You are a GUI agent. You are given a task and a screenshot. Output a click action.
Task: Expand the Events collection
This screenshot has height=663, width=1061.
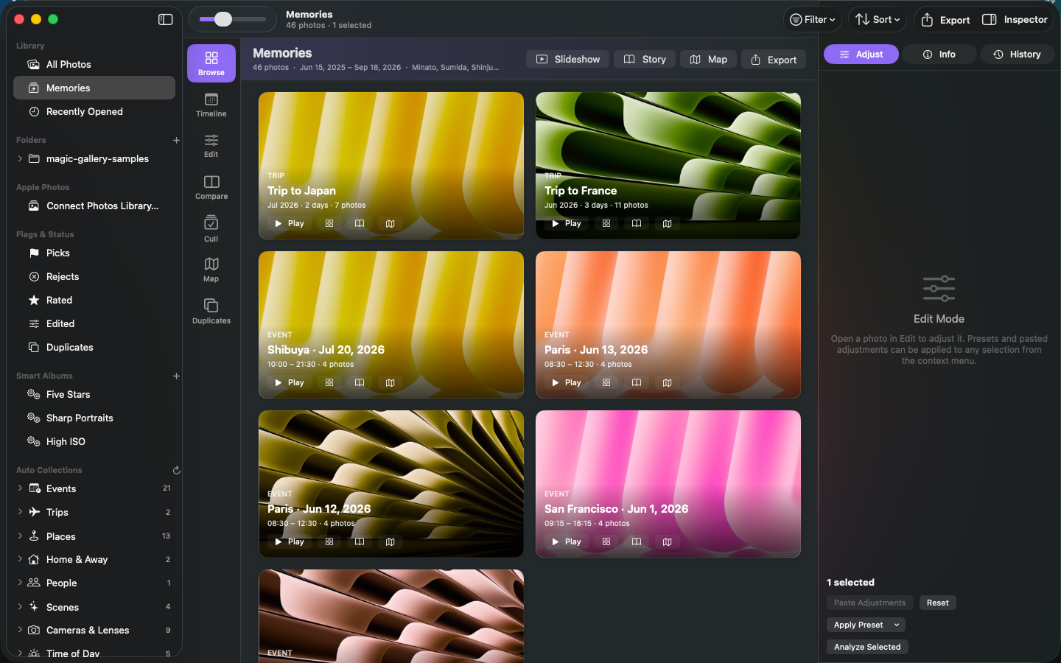pyautogui.click(x=20, y=488)
